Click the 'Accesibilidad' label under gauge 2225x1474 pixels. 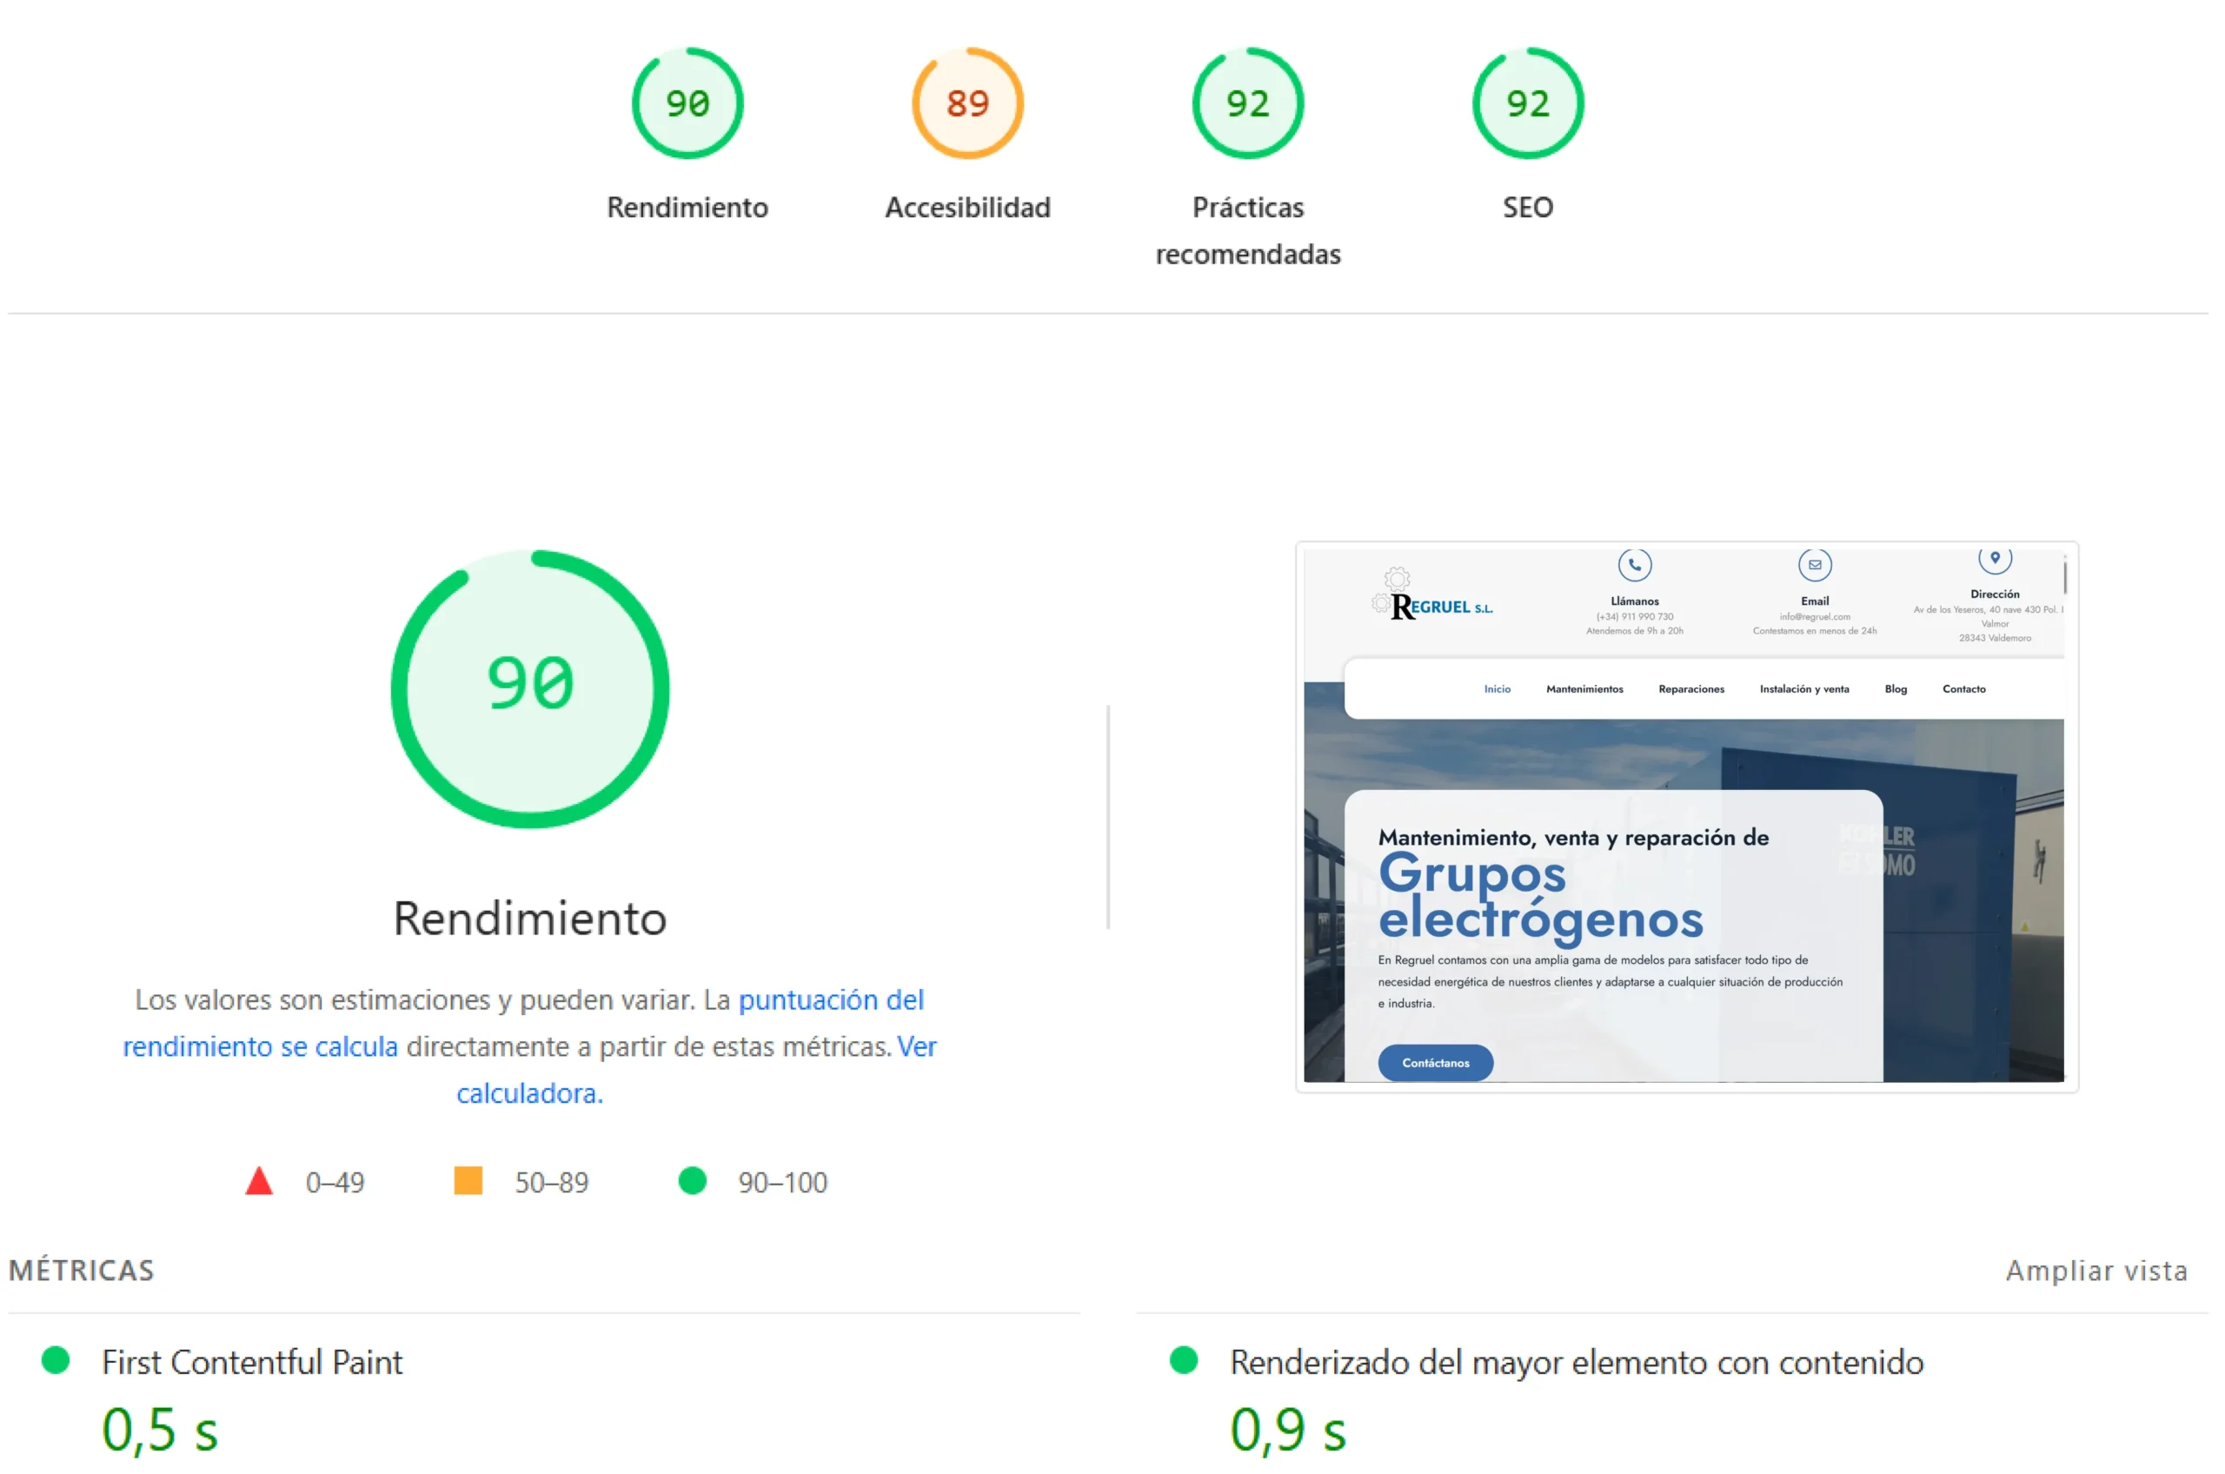point(967,207)
